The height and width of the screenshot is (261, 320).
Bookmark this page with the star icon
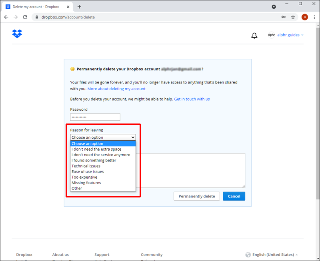pos(293,17)
